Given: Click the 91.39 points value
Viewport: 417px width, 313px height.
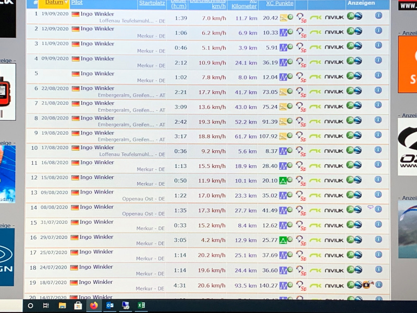Looking at the screenshot, I should (x=269, y=122).
